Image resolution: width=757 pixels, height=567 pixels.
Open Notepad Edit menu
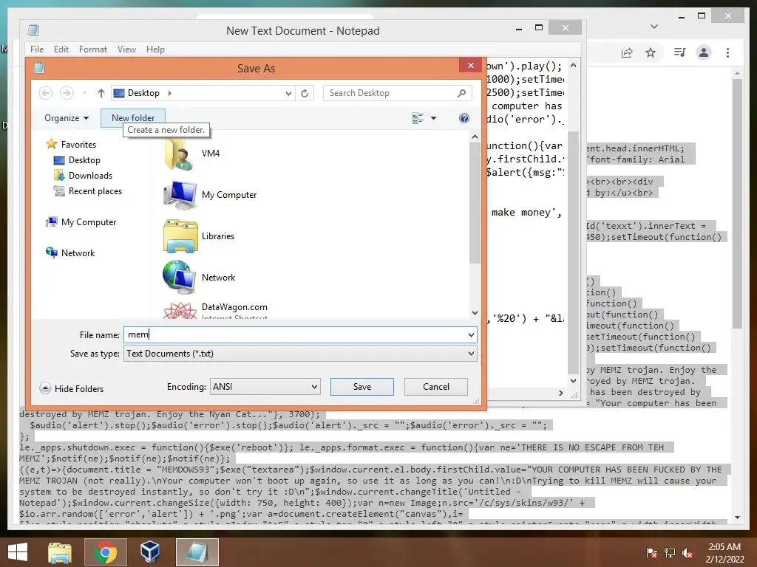click(x=61, y=49)
